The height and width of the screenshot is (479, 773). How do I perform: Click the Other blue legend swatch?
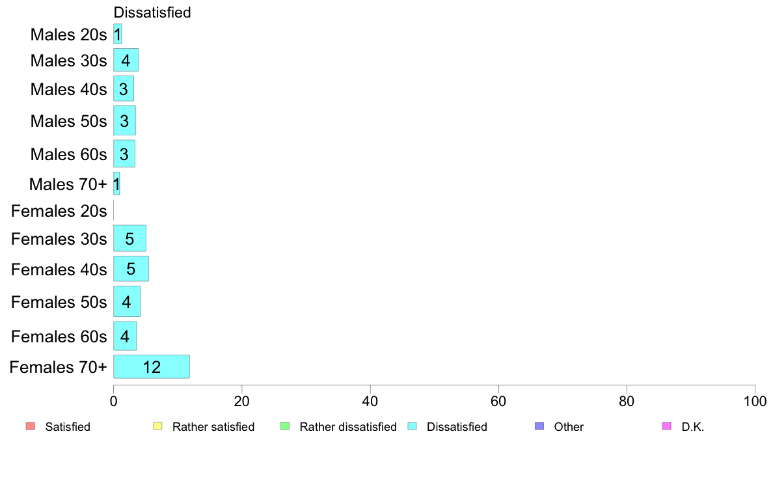pyautogui.click(x=539, y=426)
